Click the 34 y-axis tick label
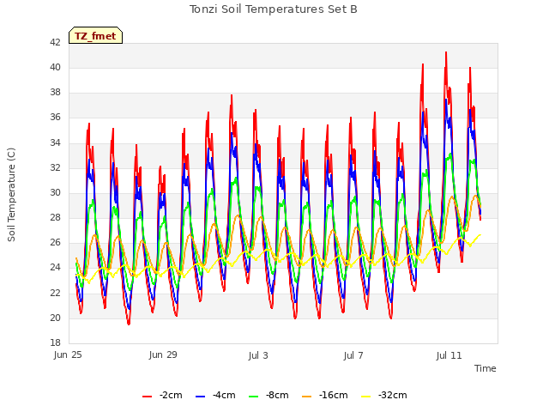 55,142
